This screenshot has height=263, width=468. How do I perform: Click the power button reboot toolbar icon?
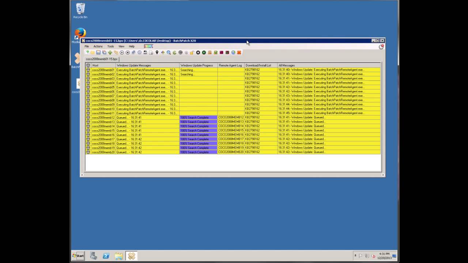pos(180,53)
